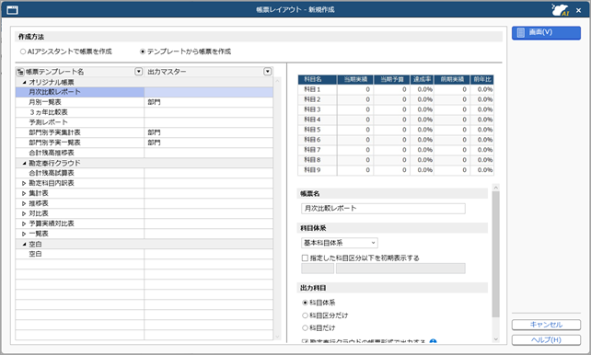The image size is (591, 355).
Task: Click the settings panel scroll-down arrow
Action: tap(496, 339)
